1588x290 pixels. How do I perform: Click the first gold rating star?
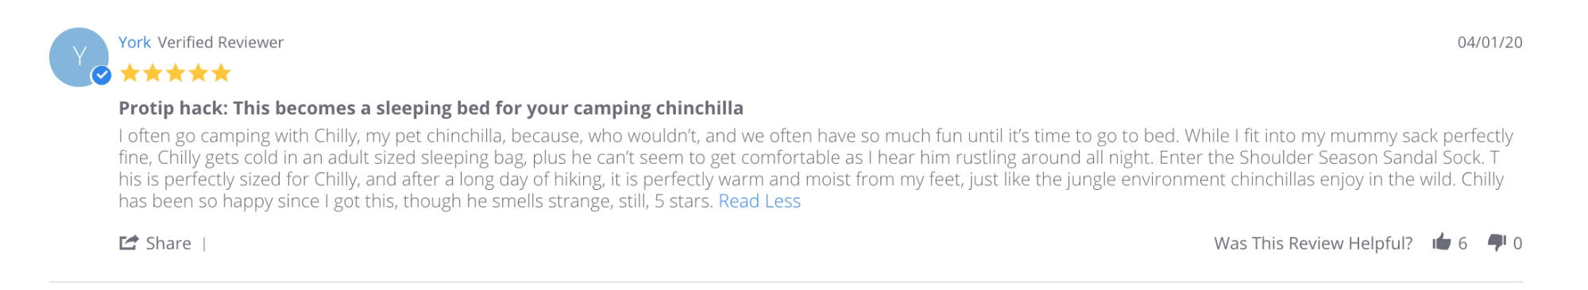click(129, 74)
